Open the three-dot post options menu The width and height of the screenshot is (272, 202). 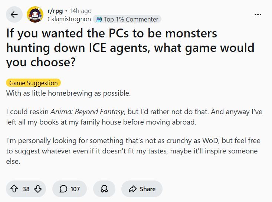[258, 14]
